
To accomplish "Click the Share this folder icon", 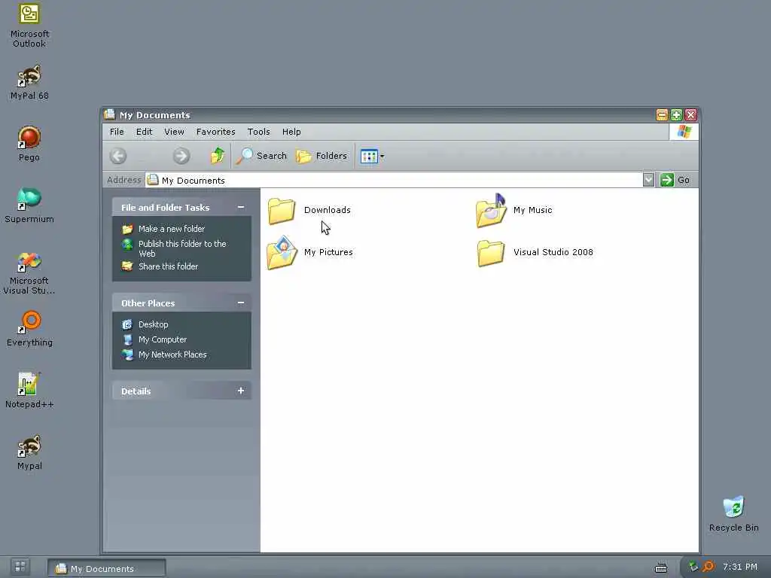I will pyautogui.click(x=127, y=266).
